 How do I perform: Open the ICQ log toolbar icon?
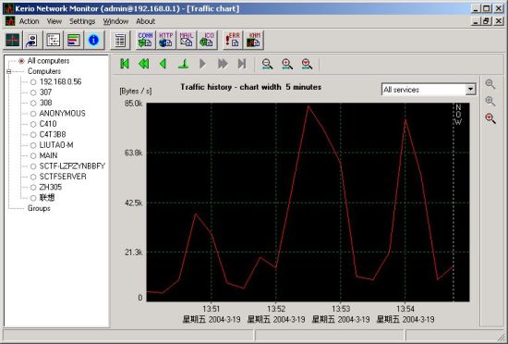click(207, 40)
